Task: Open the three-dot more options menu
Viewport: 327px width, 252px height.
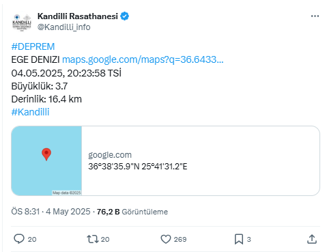Action: coord(315,16)
